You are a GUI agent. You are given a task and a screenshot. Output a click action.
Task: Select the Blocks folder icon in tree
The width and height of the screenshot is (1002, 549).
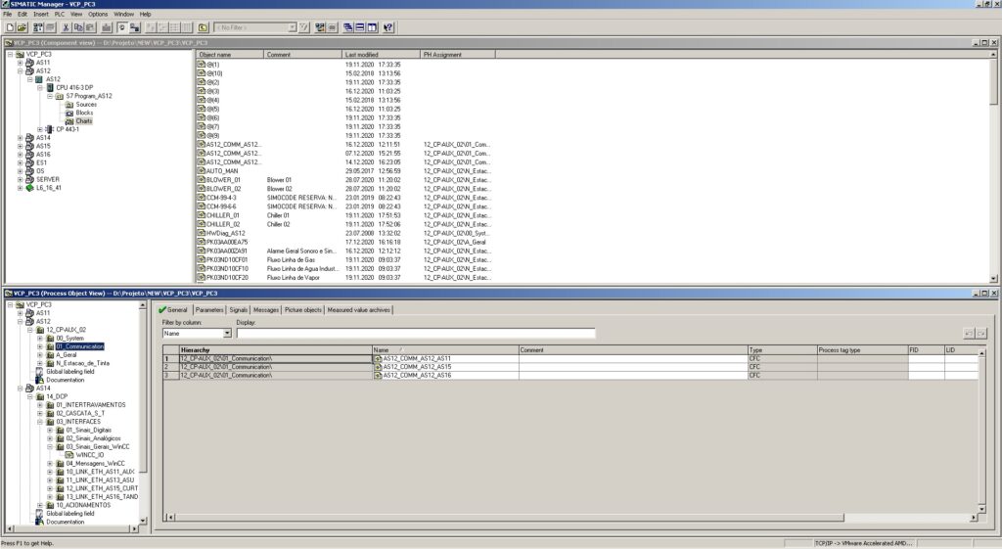pos(69,113)
